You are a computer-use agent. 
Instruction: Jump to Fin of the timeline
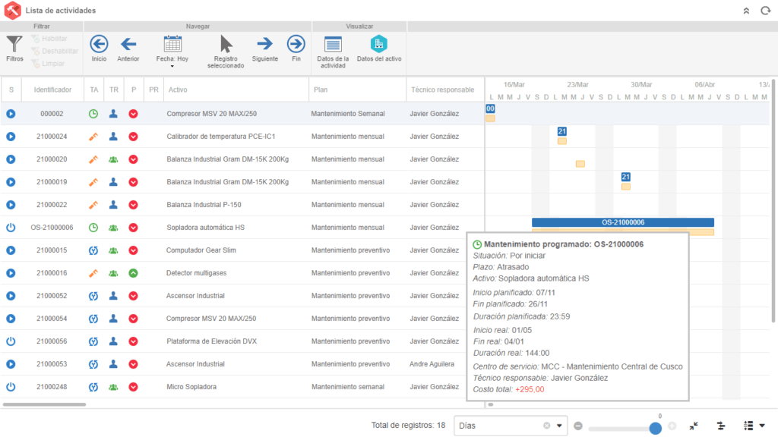[296, 45]
